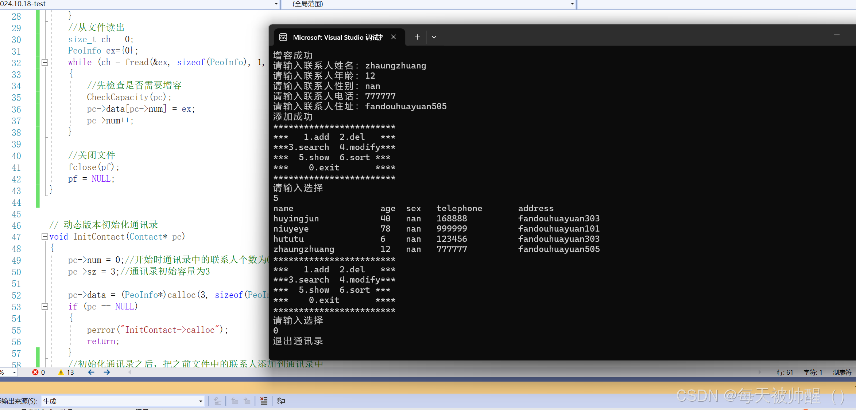Select the Microsoft Visual Studio debug console tab
The width and height of the screenshot is (856, 410).
[x=337, y=37]
